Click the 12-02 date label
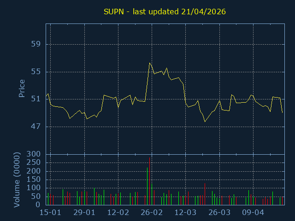Viewport: 295px width, 221px height. click(118, 213)
